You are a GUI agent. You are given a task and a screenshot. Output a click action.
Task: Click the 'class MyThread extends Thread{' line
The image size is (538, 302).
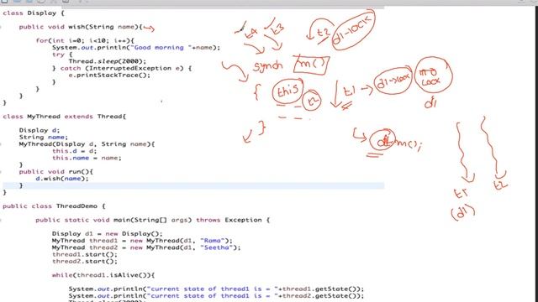[x=65, y=117]
